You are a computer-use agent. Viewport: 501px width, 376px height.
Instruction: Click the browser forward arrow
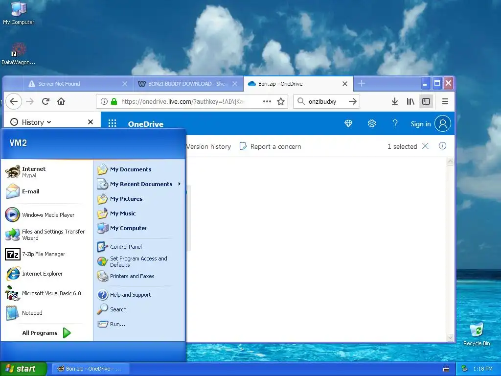tap(30, 101)
